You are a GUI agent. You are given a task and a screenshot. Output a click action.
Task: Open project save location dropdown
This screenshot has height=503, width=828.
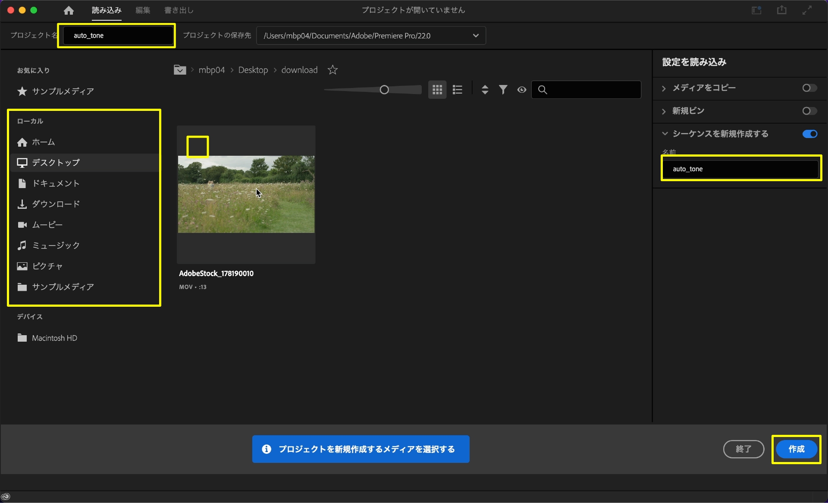point(475,36)
